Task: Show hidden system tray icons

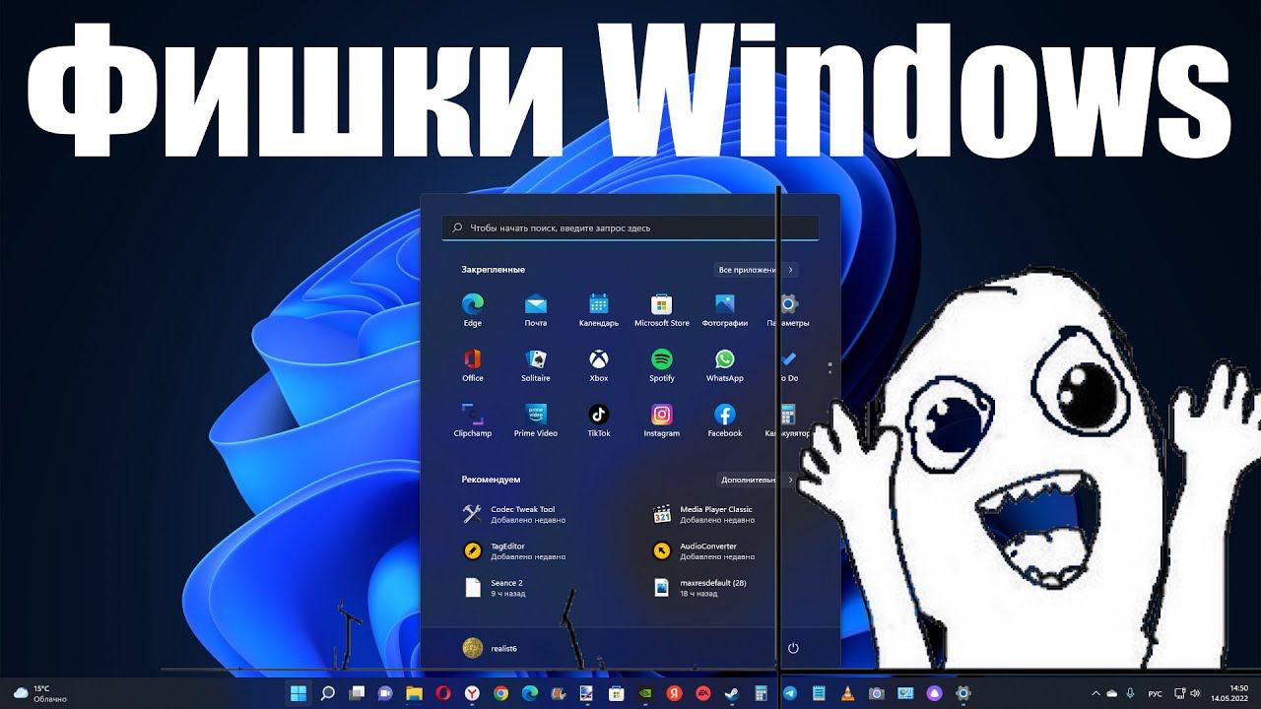Action: point(1095,693)
